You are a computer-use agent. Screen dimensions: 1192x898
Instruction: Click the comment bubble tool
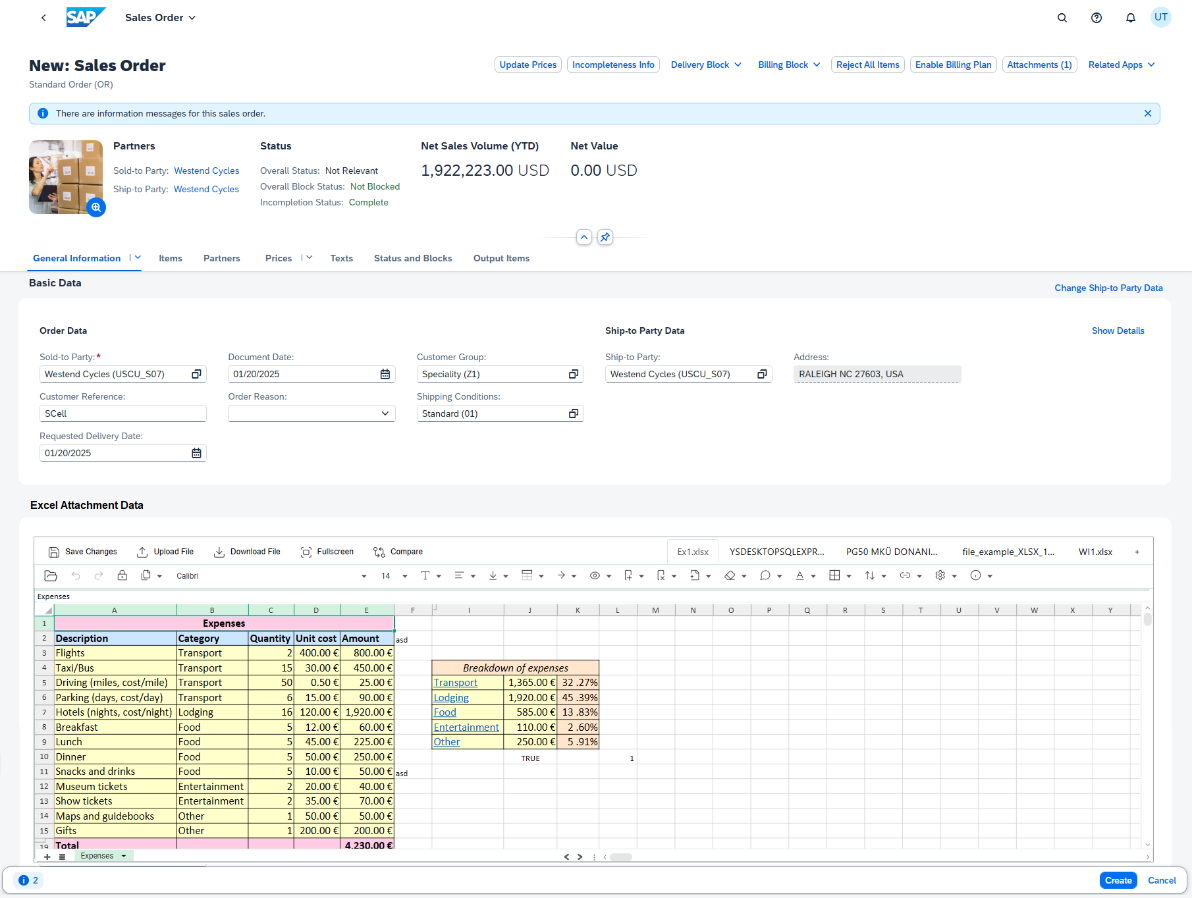(x=765, y=575)
